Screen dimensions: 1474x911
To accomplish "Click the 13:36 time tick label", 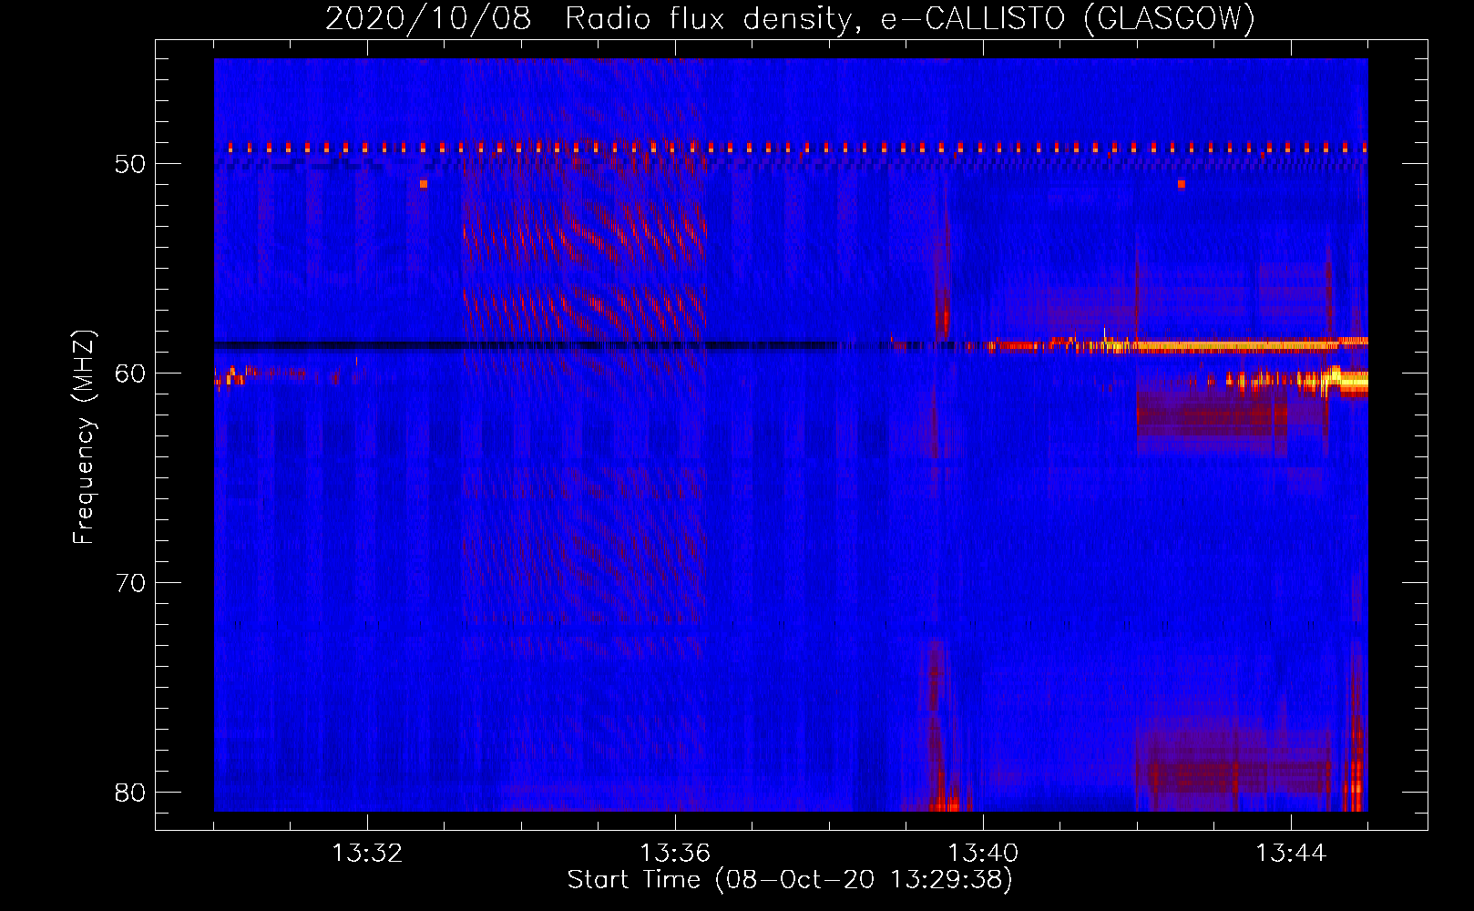I will (675, 854).
